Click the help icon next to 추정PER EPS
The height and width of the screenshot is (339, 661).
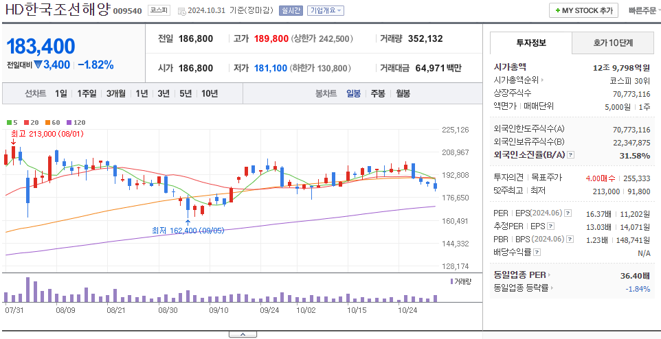click(550, 226)
